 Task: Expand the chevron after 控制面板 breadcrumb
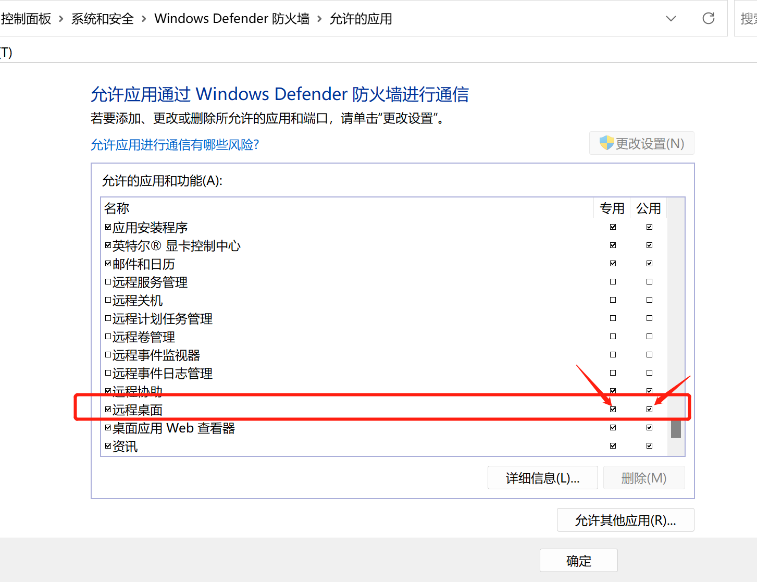[x=61, y=19]
